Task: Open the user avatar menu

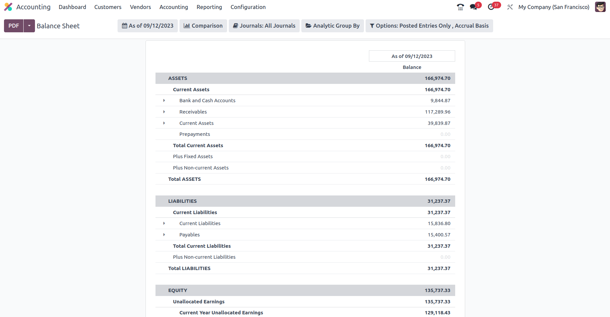Action: tap(600, 7)
